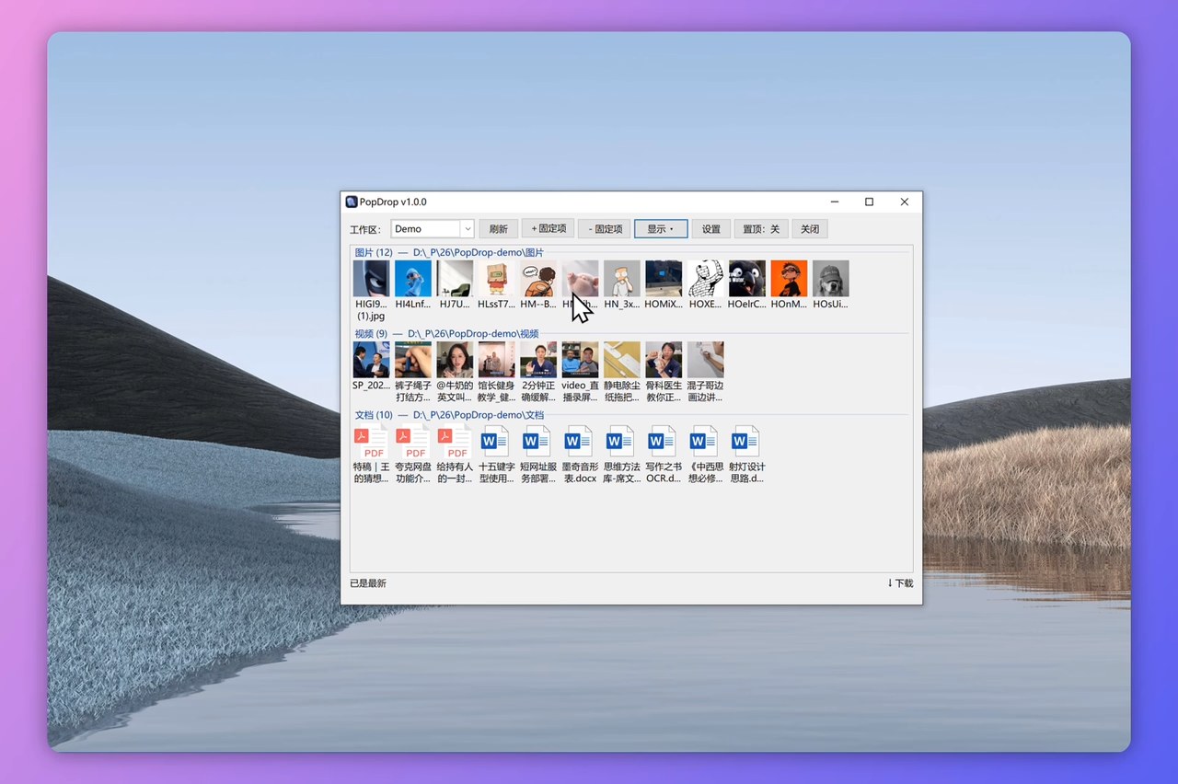Screen dimensions: 1178x784
Task: Select the SP_202 video thumbnail
Action: click(x=372, y=360)
